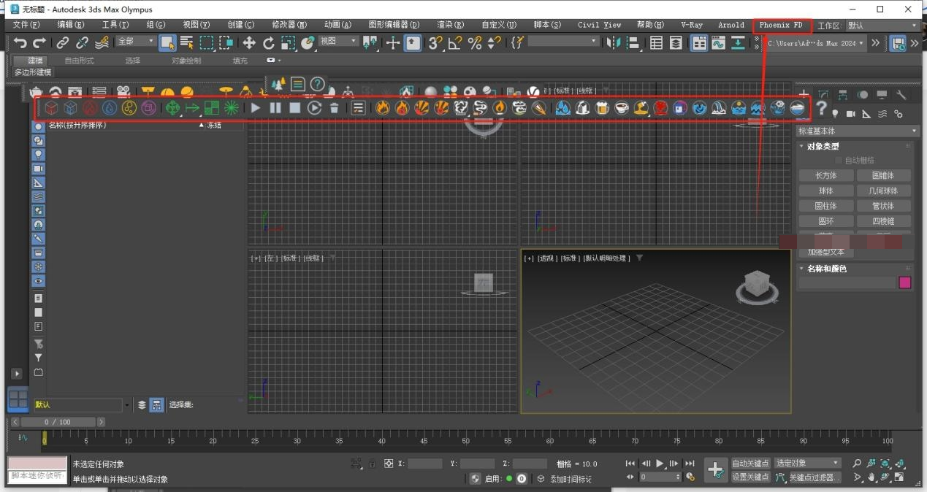Image resolution: width=927 pixels, height=492 pixels.
Task: Click the Undo arrow in main toolbar
Action: (x=20, y=43)
